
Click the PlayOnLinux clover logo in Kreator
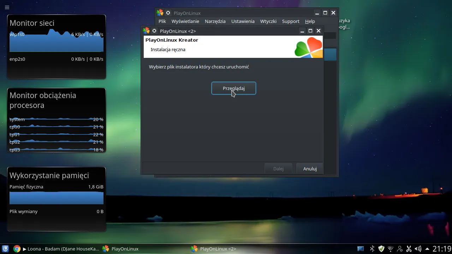tap(308, 47)
